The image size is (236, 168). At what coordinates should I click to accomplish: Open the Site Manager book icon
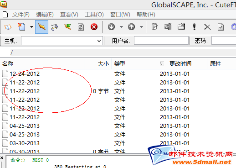pos(8,27)
